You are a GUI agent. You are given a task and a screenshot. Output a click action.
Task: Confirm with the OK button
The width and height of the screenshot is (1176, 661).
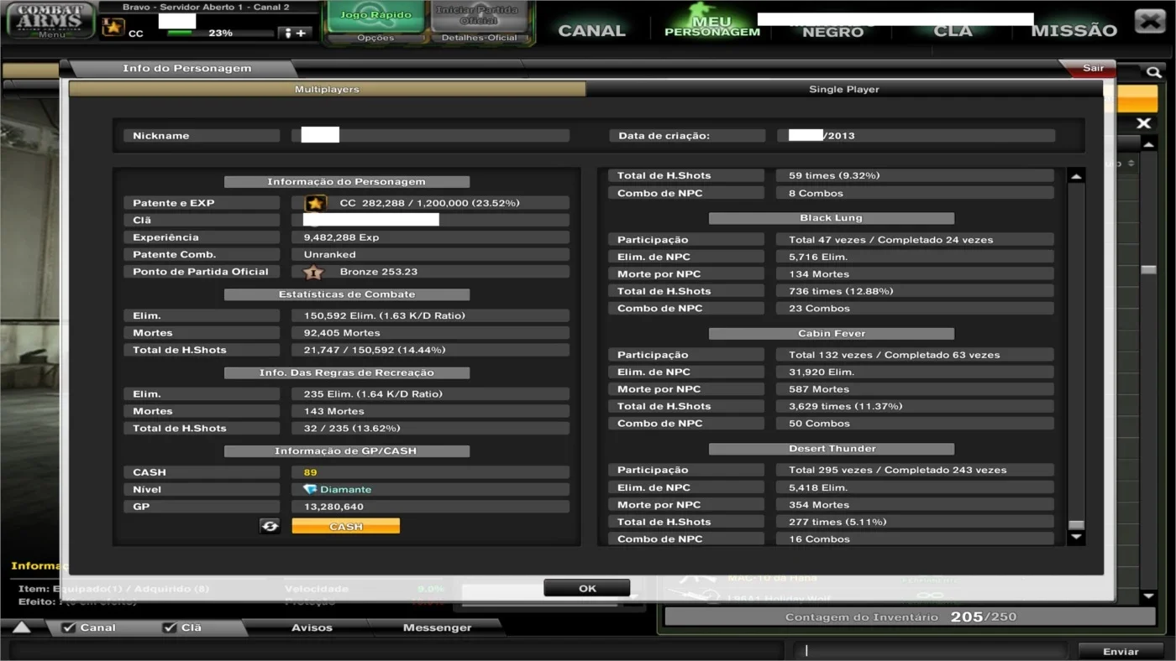[x=587, y=588]
